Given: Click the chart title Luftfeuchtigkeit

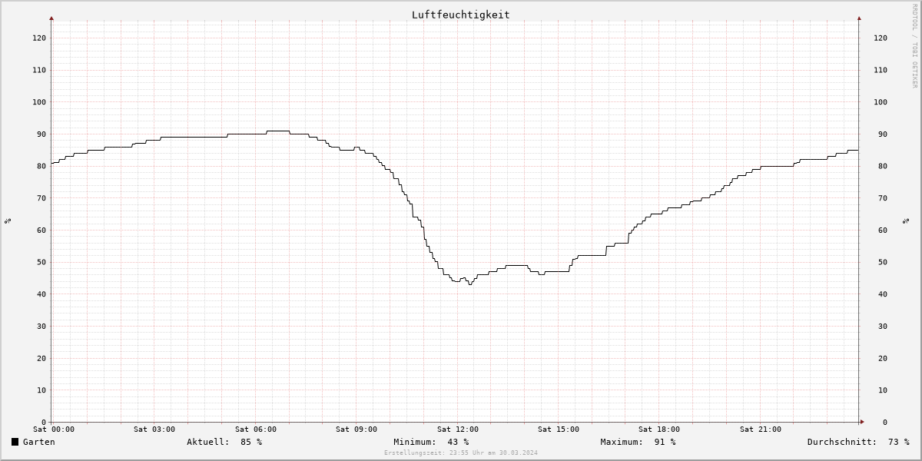Looking at the screenshot, I should 461,15.
